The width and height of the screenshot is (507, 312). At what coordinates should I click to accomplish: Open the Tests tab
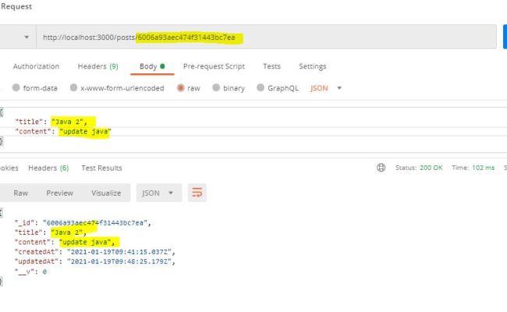click(x=271, y=66)
